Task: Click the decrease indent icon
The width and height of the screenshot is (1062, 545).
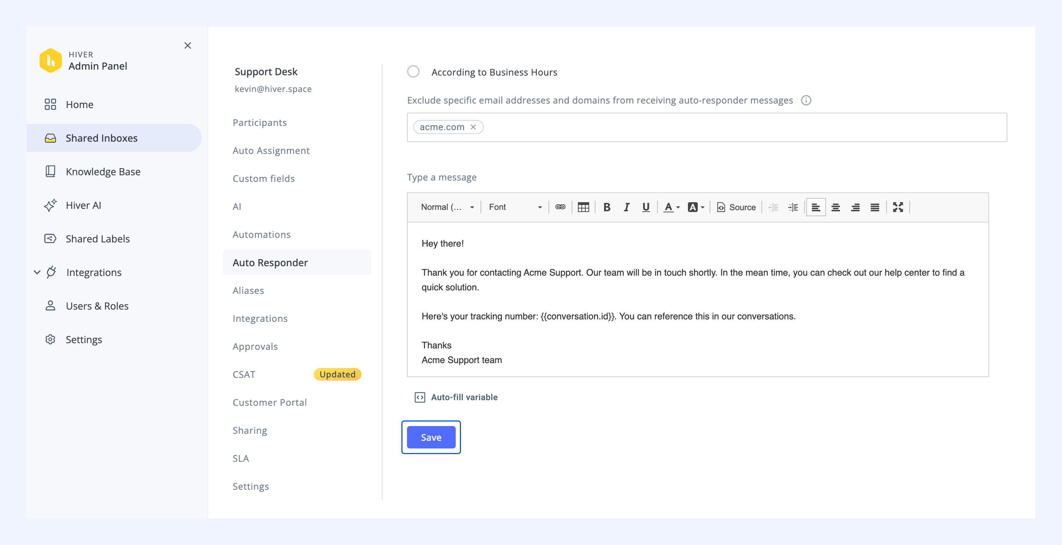Action: [773, 207]
